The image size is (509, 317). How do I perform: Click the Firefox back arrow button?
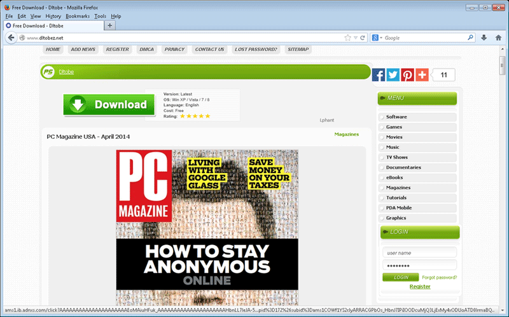[11, 38]
